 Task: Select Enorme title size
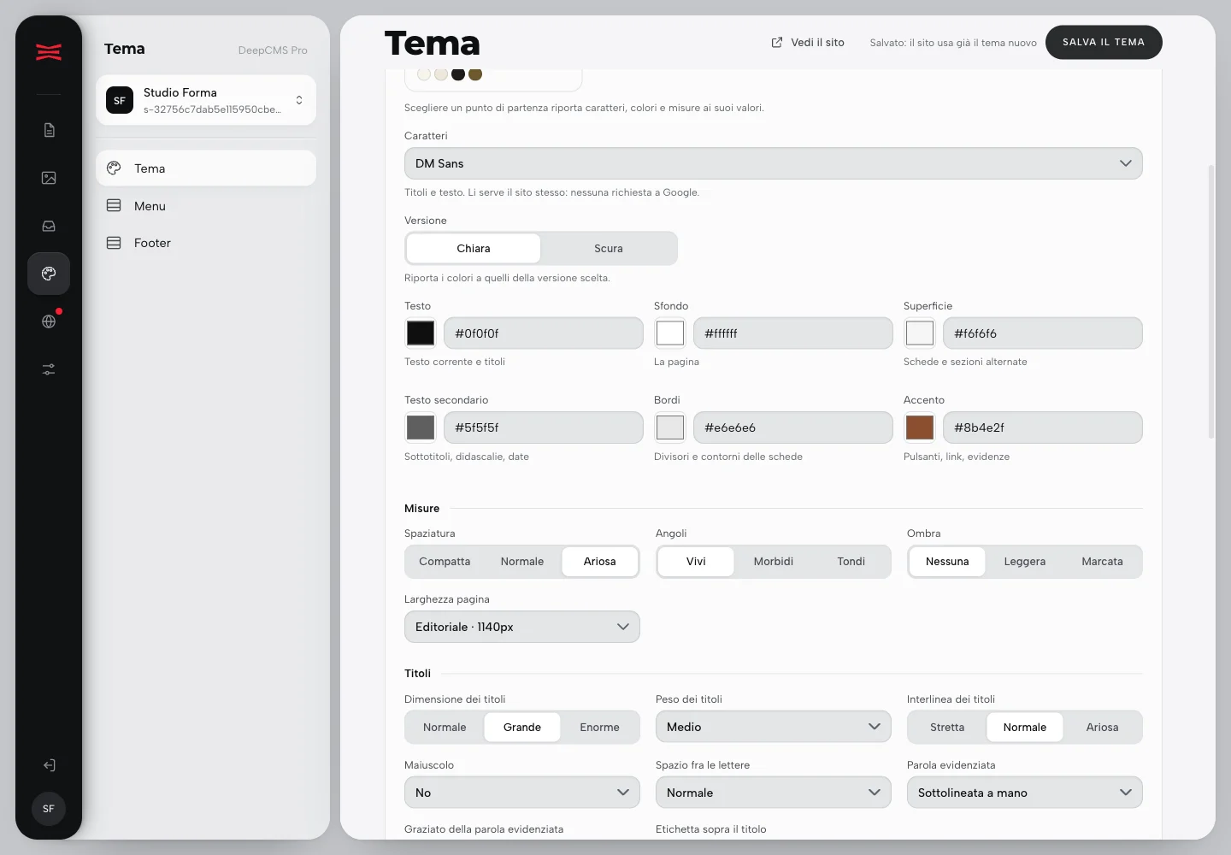click(x=599, y=728)
